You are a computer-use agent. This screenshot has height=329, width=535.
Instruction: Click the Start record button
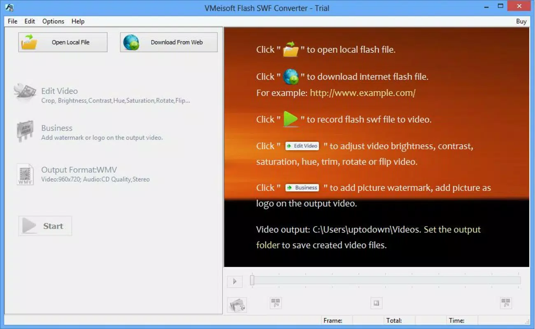click(45, 226)
